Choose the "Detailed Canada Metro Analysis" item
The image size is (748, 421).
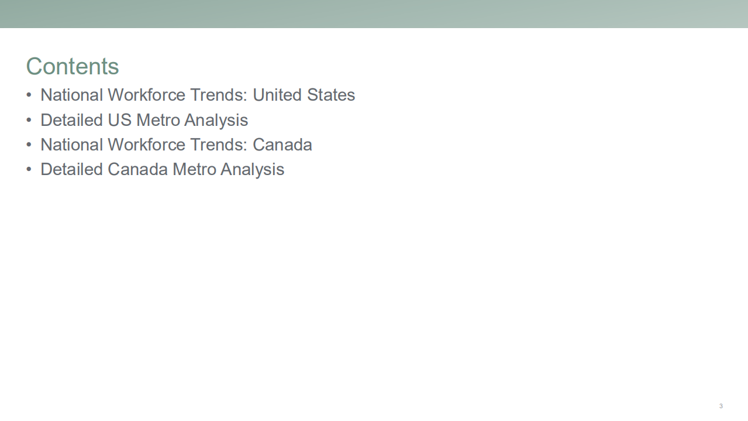[x=162, y=169]
